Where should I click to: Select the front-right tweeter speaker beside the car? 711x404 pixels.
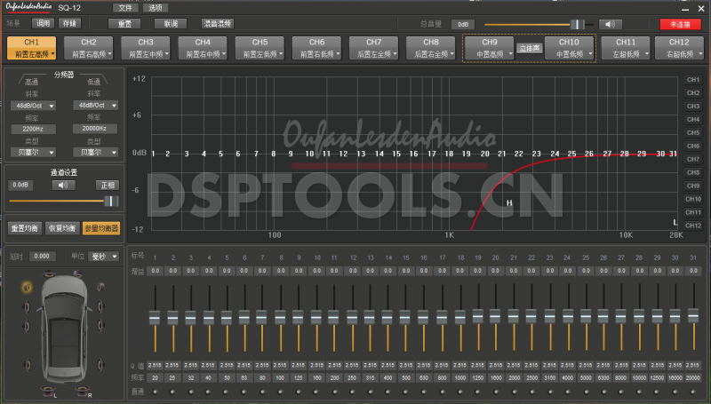coord(100,287)
